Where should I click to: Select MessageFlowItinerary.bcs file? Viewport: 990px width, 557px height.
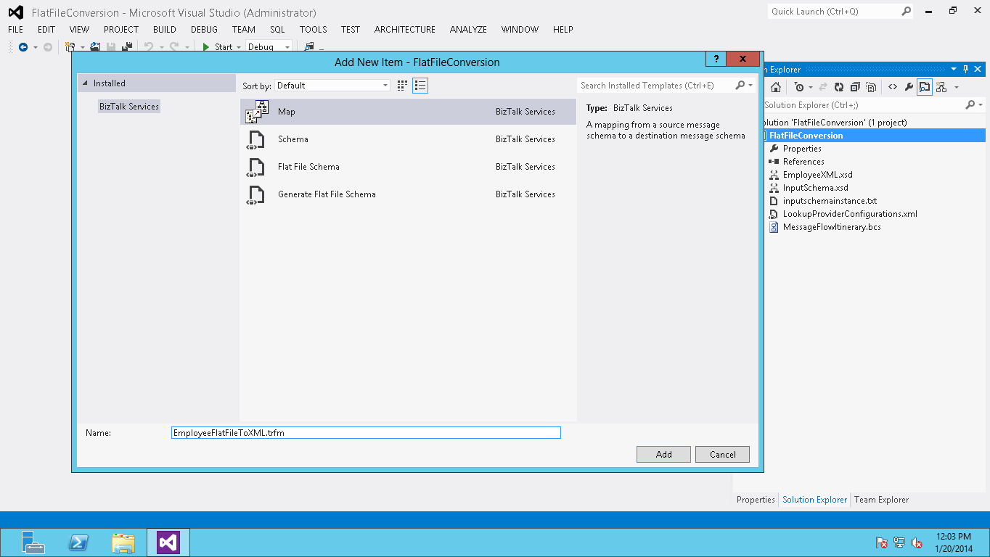[x=832, y=227]
